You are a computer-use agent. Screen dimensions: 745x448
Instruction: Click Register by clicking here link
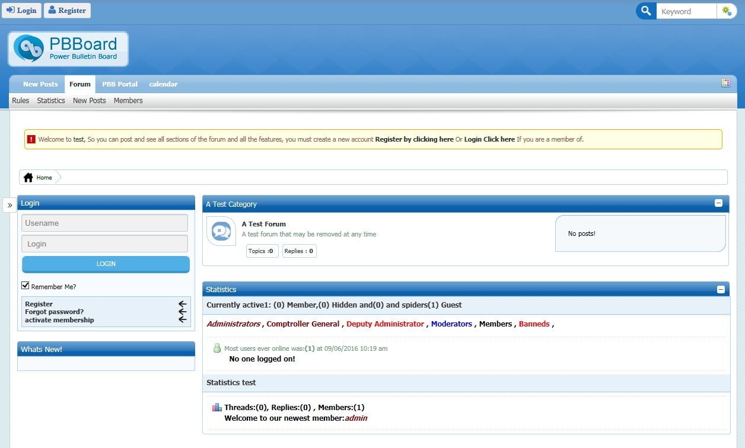point(415,139)
